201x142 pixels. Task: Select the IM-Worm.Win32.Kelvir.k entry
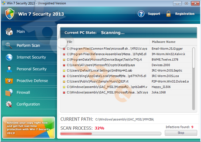point(168,54)
